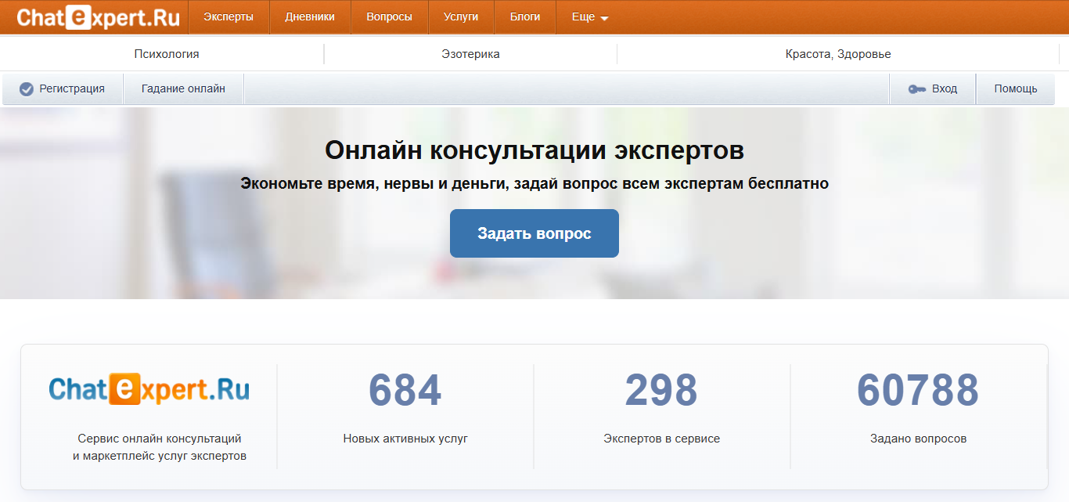Screen dimensions: 1069x502
Task: Click the 60788 questions count
Action: coord(918,390)
